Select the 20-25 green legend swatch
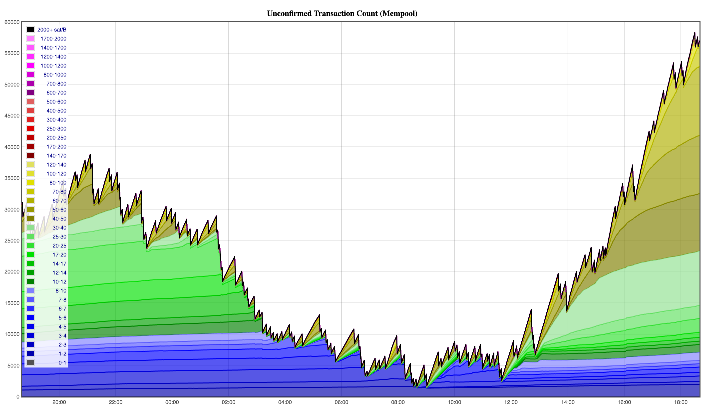The height and width of the screenshot is (411, 705). tap(30, 245)
